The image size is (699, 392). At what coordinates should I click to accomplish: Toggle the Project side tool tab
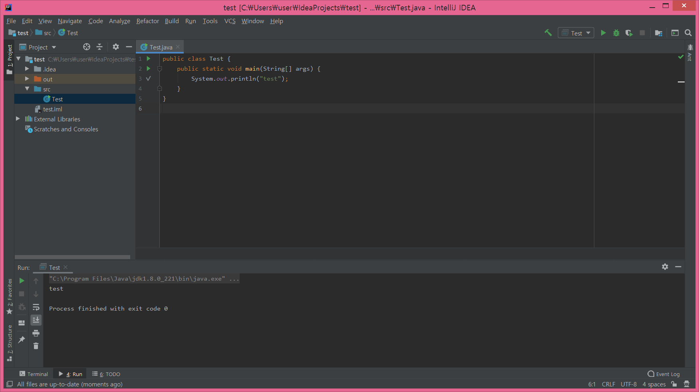(9, 60)
